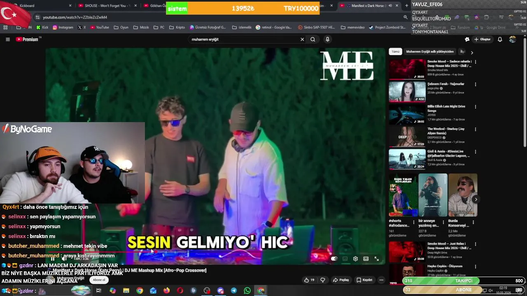Viewport: 527px width, 296px height.
Task: Save the video with Kaydet button
Action: point(364,280)
